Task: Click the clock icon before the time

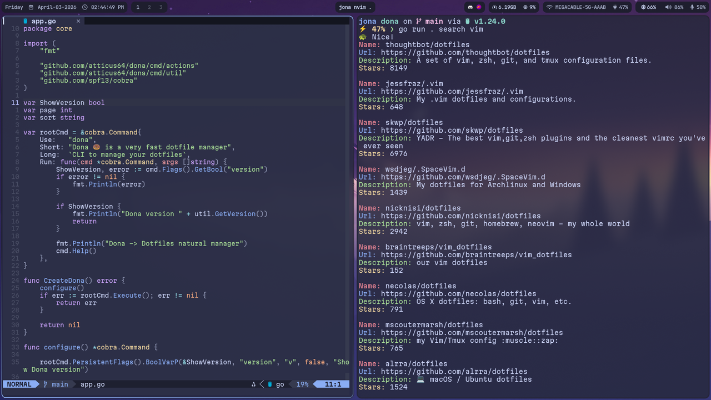Action: [84, 7]
